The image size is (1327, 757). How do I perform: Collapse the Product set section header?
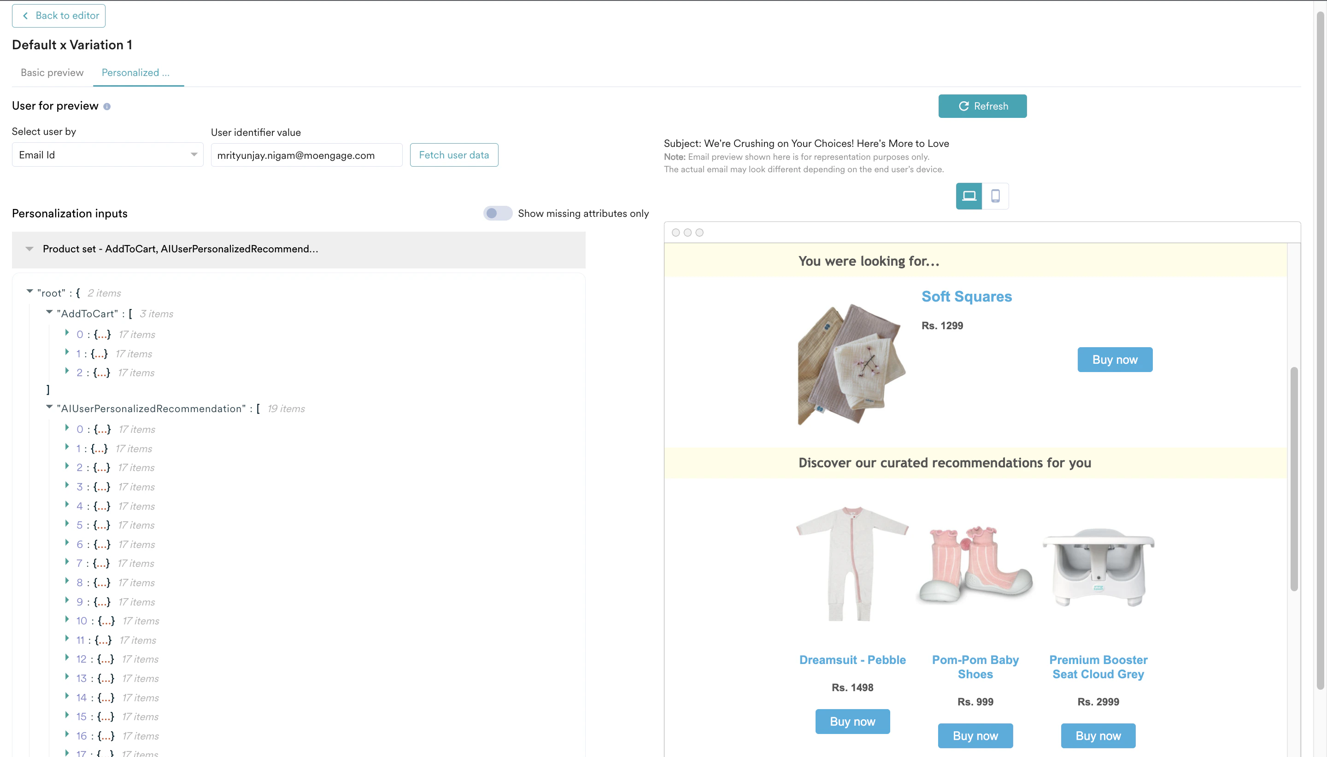point(29,249)
